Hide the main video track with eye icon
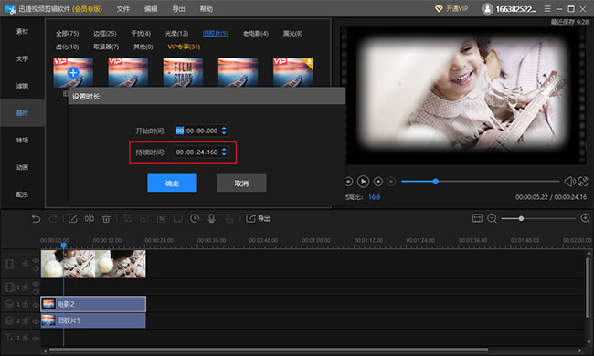This screenshot has width=594, height=356. (36, 261)
